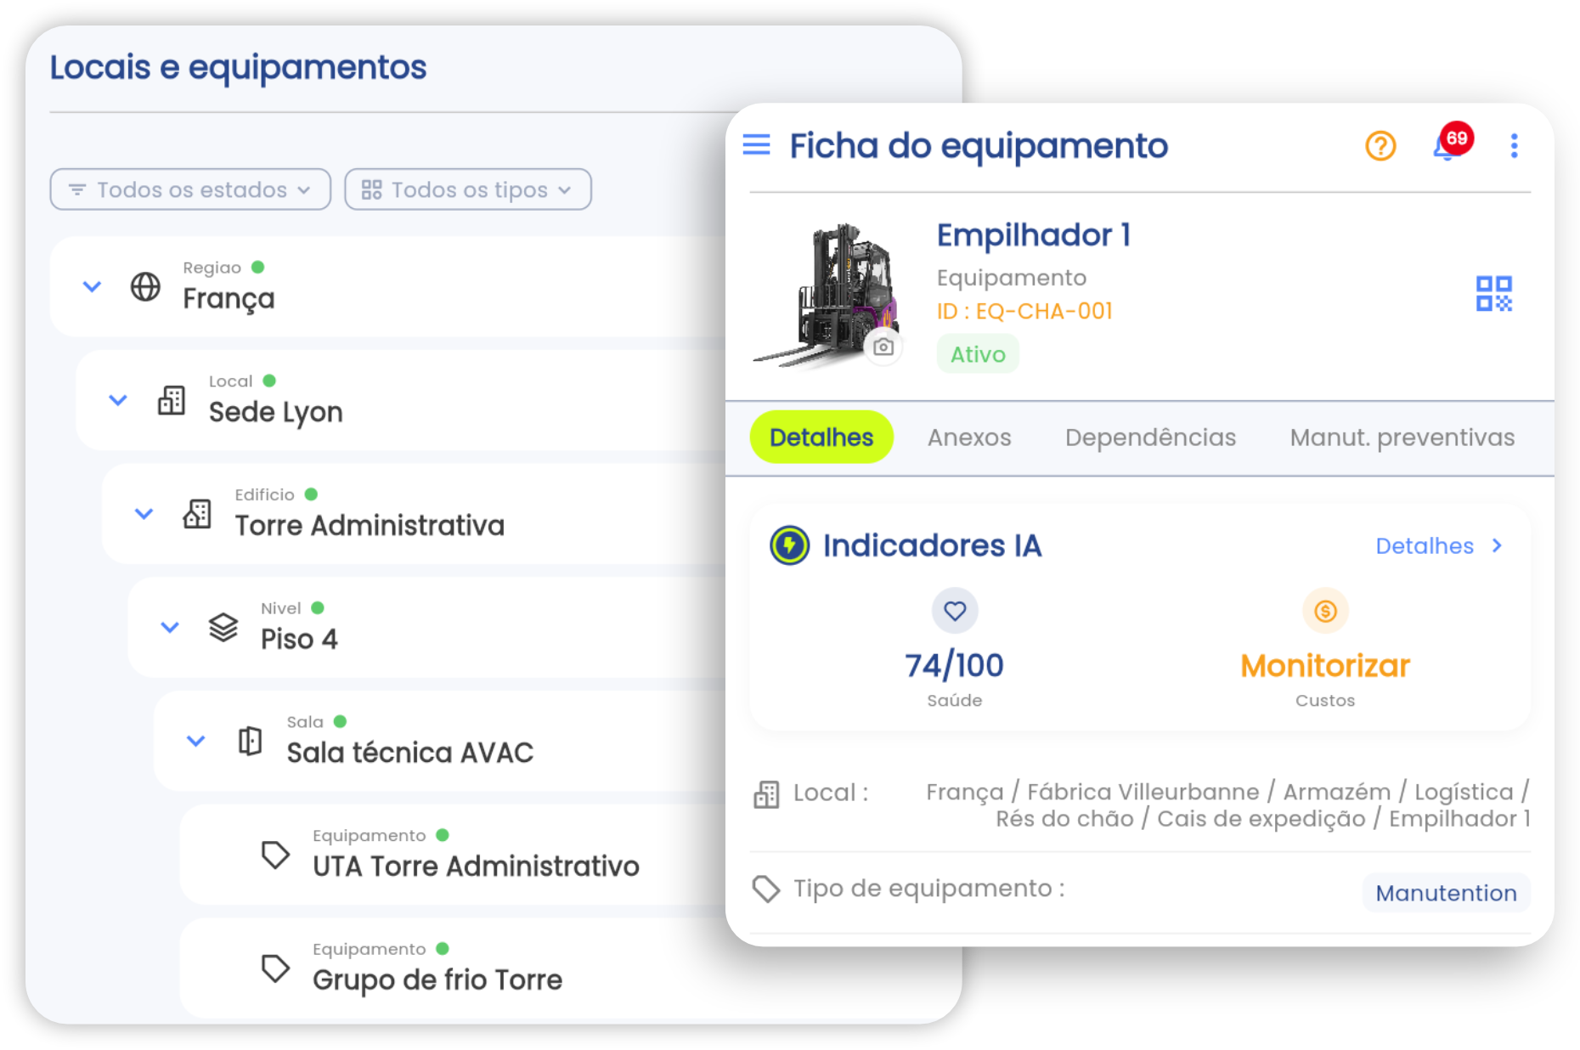Open the Indicadores IA Detalhes link
The width and height of the screenshot is (1580, 1050).
pyautogui.click(x=1439, y=546)
